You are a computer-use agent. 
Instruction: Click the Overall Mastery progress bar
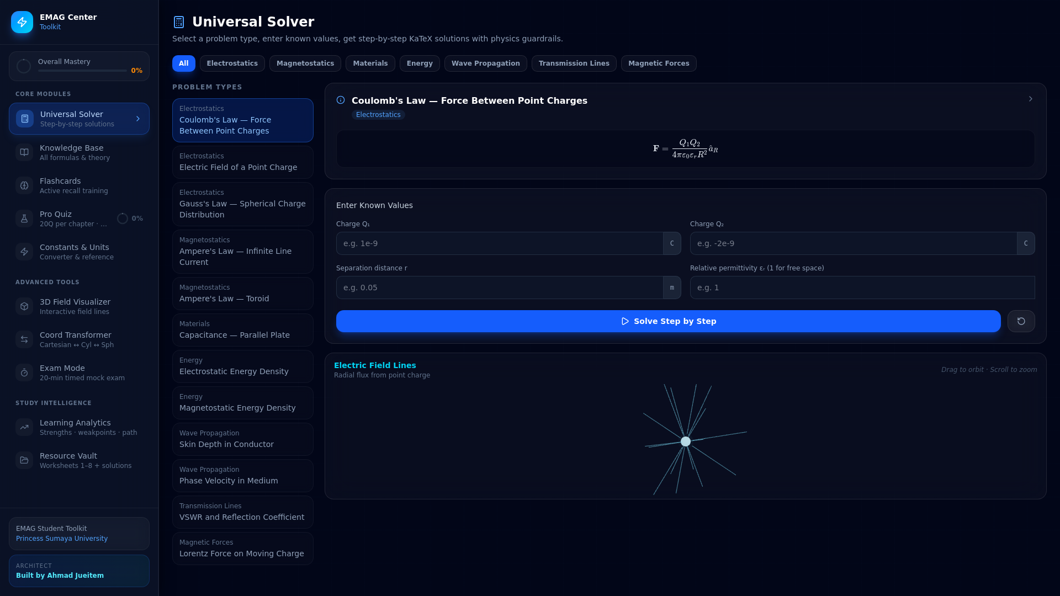(82, 71)
